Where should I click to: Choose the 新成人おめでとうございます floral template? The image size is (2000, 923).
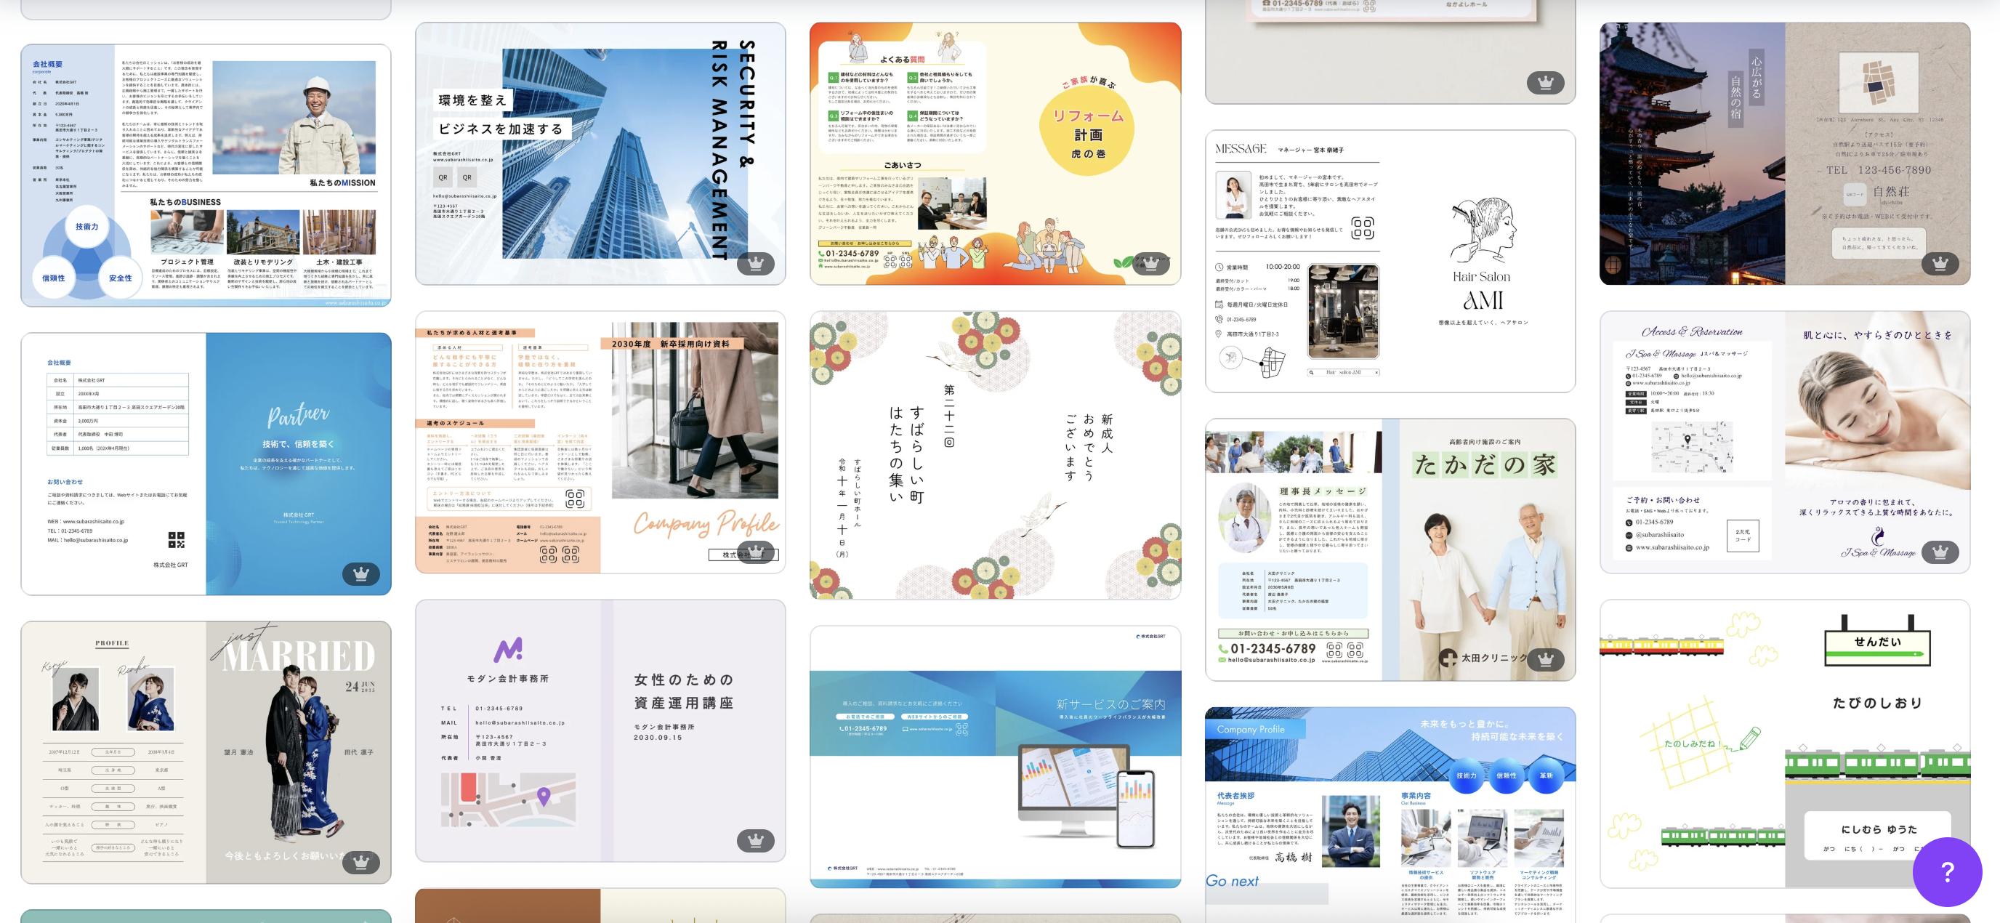996,455
